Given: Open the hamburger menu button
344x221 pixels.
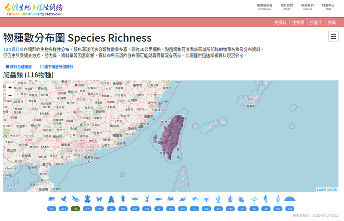Looking at the screenshot, I should click(x=333, y=37).
